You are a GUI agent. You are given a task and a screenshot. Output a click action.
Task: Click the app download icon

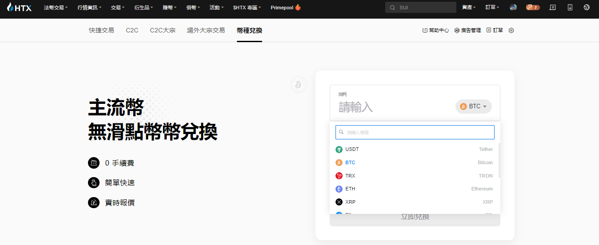(x=570, y=7)
